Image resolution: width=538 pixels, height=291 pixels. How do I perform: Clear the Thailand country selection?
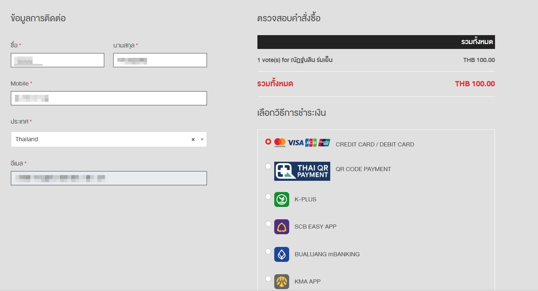pos(193,139)
